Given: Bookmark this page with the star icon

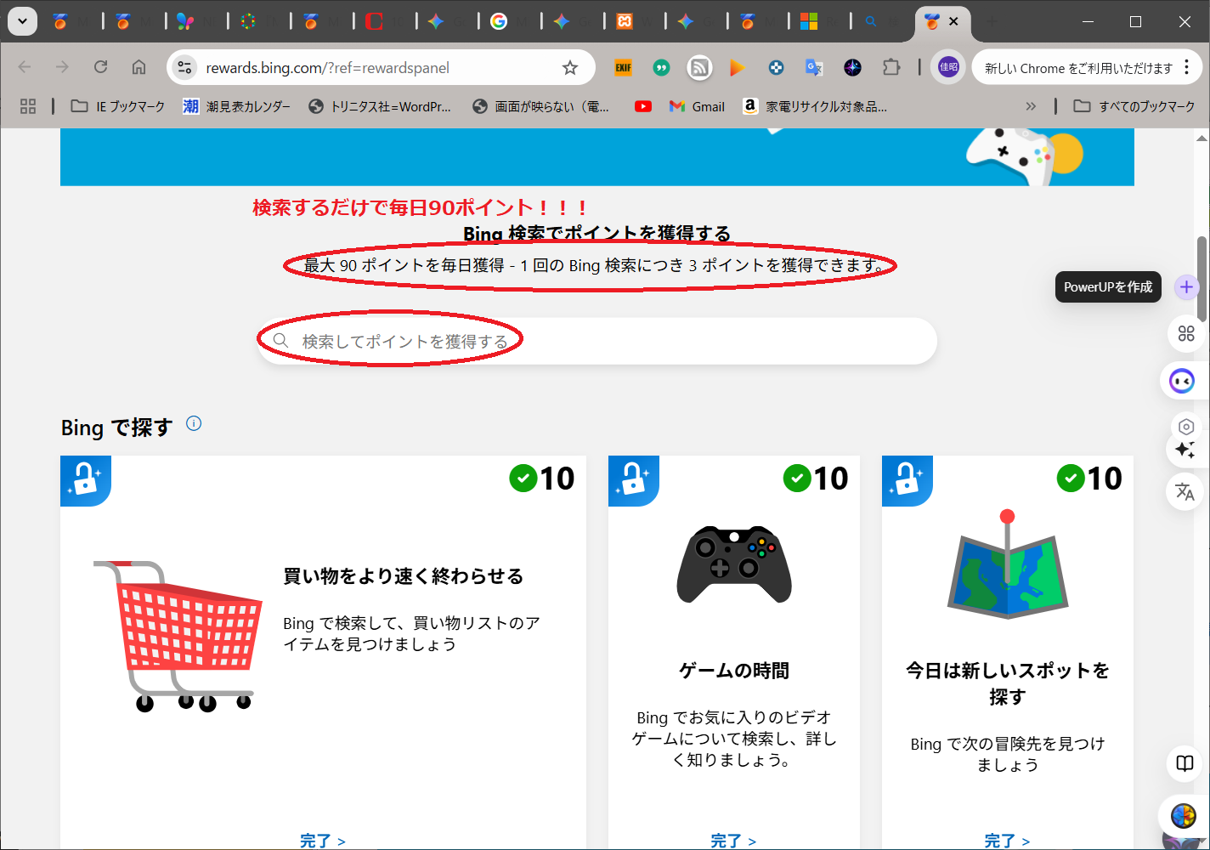Looking at the screenshot, I should click(x=570, y=68).
